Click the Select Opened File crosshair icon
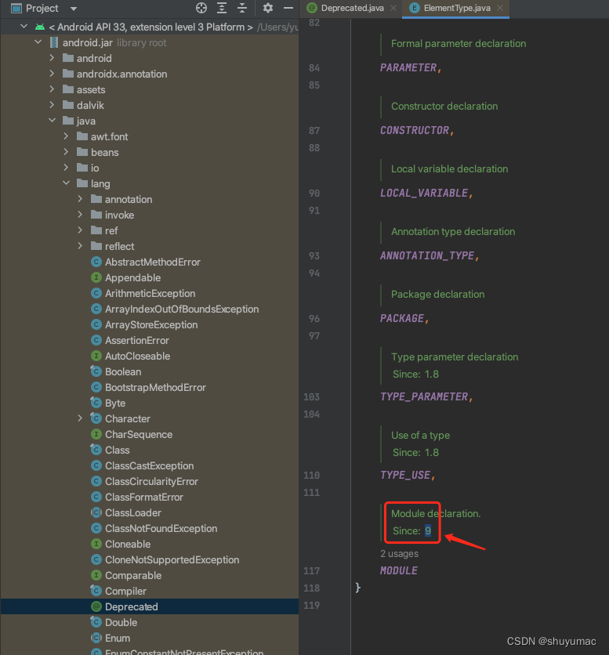Image resolution: width=609 pixels, height=655 pixels. coord(201,8)
